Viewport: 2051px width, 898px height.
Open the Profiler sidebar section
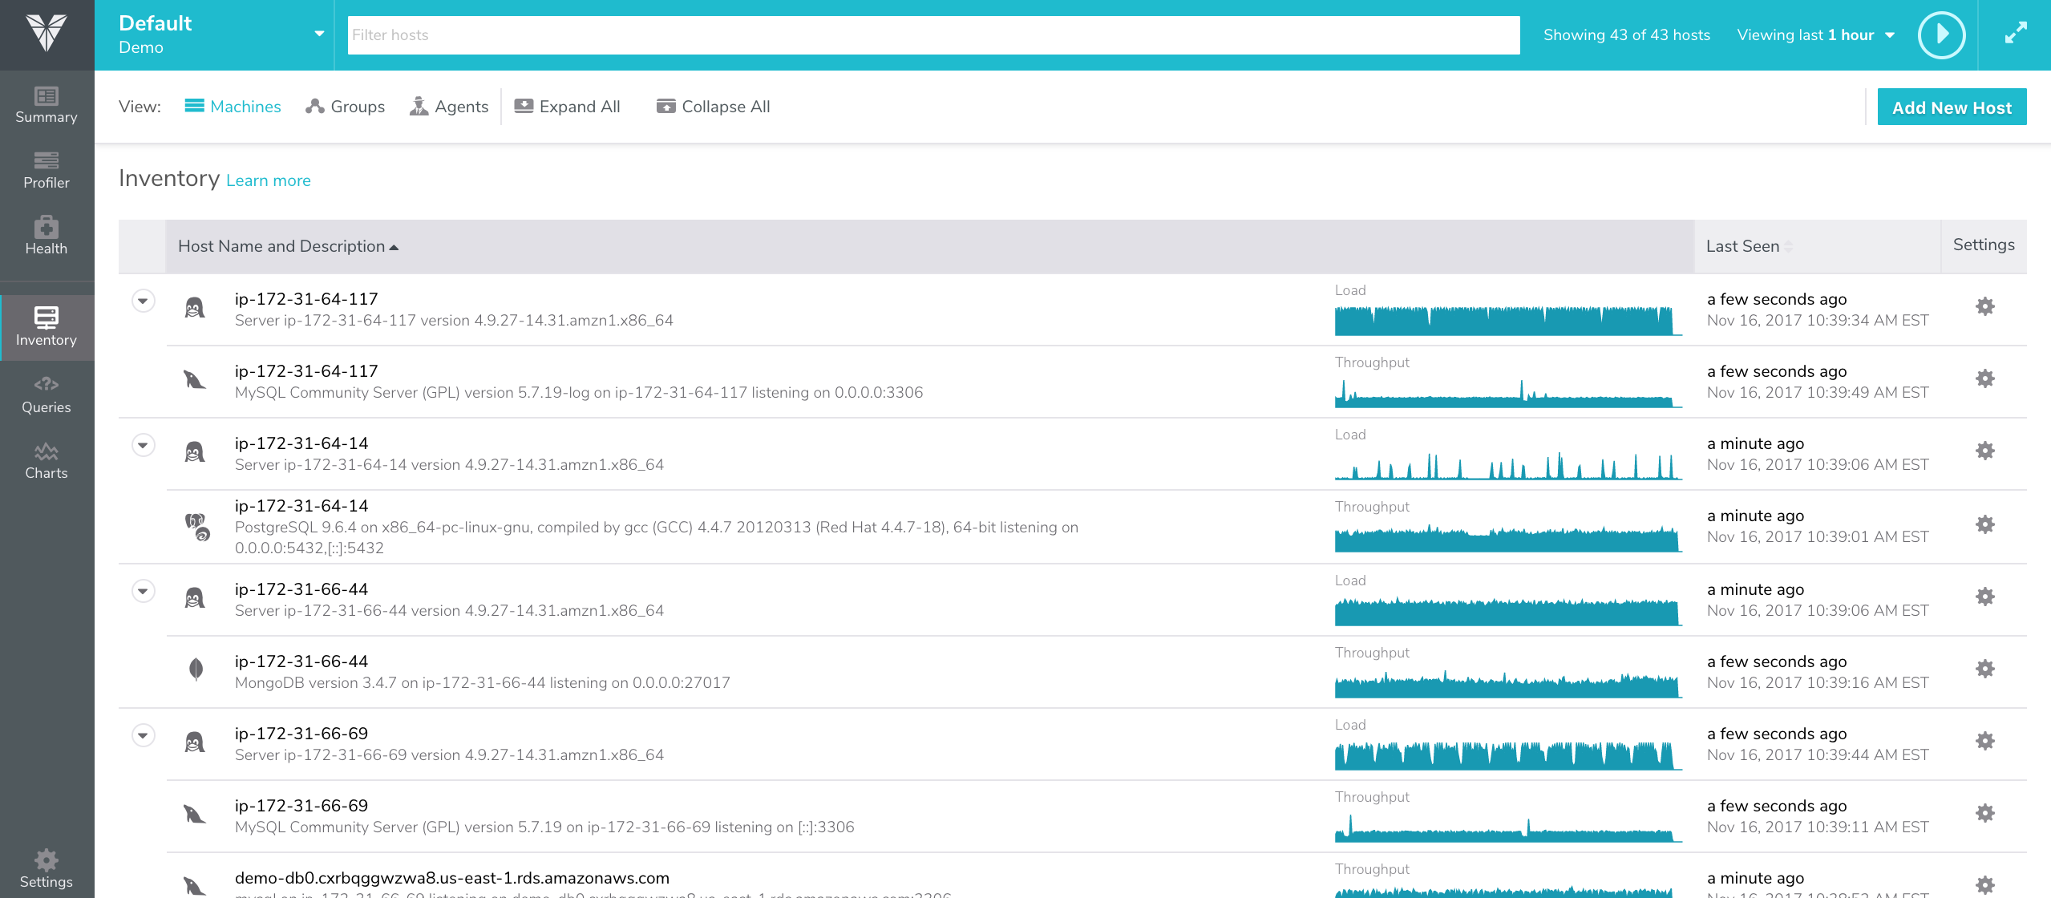[x=47, y=171]
